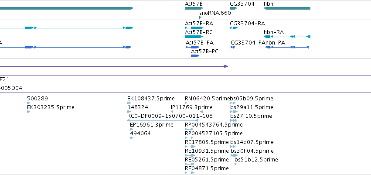Select the Act57B-RC transcript bar
Screen dimensions: 371x175
[x=194, y=37]
